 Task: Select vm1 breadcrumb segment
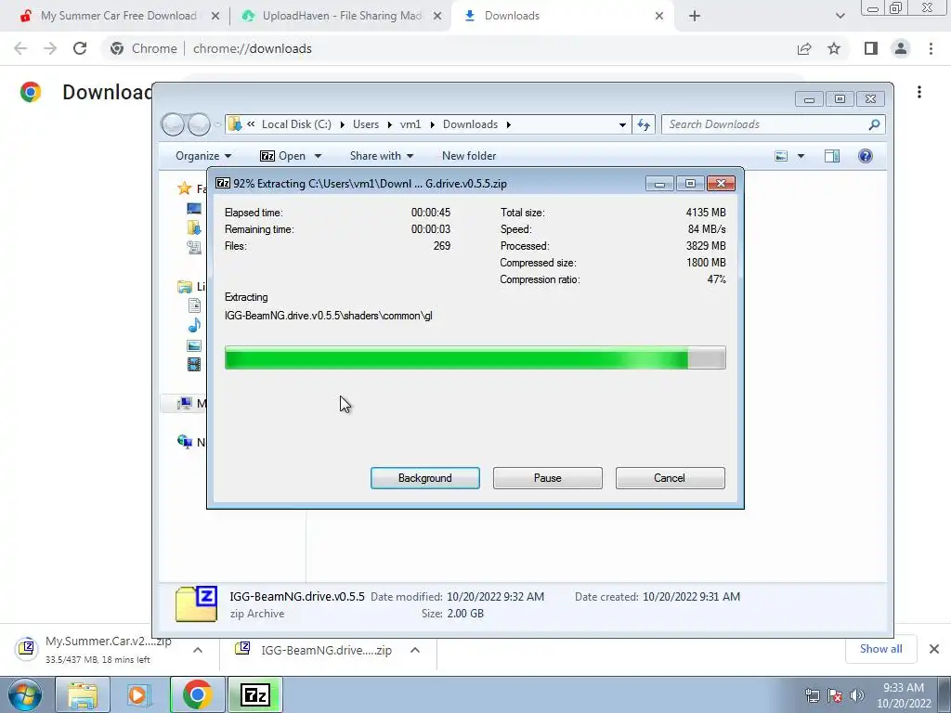410,124
